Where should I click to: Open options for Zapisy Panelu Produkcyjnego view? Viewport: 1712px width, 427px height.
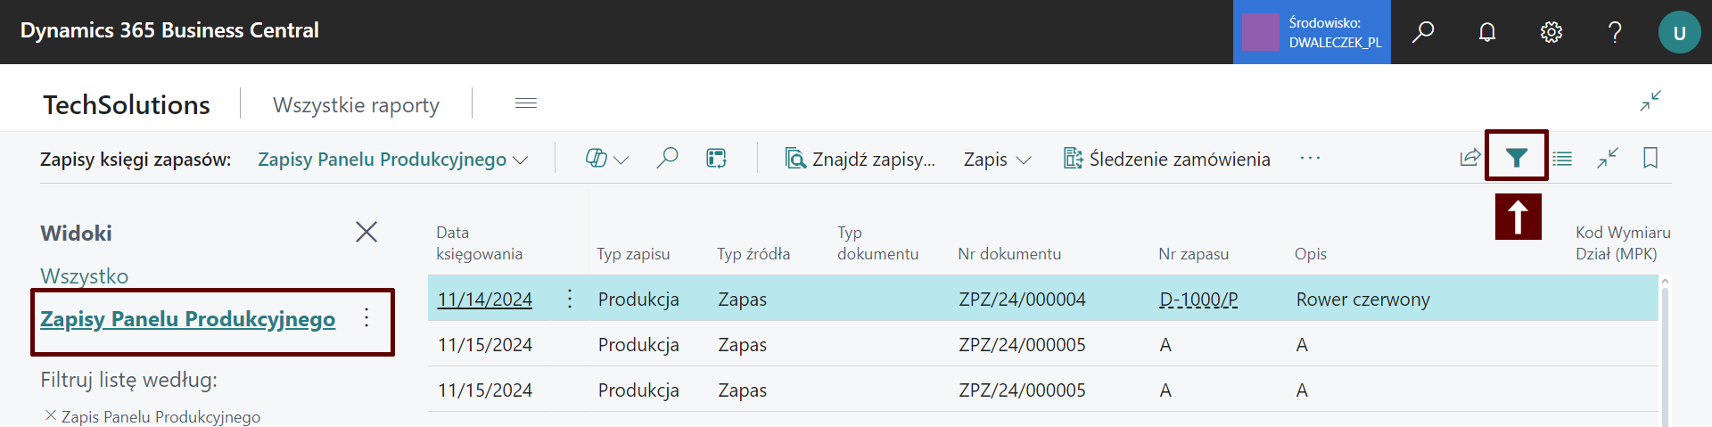pos(366,318)
